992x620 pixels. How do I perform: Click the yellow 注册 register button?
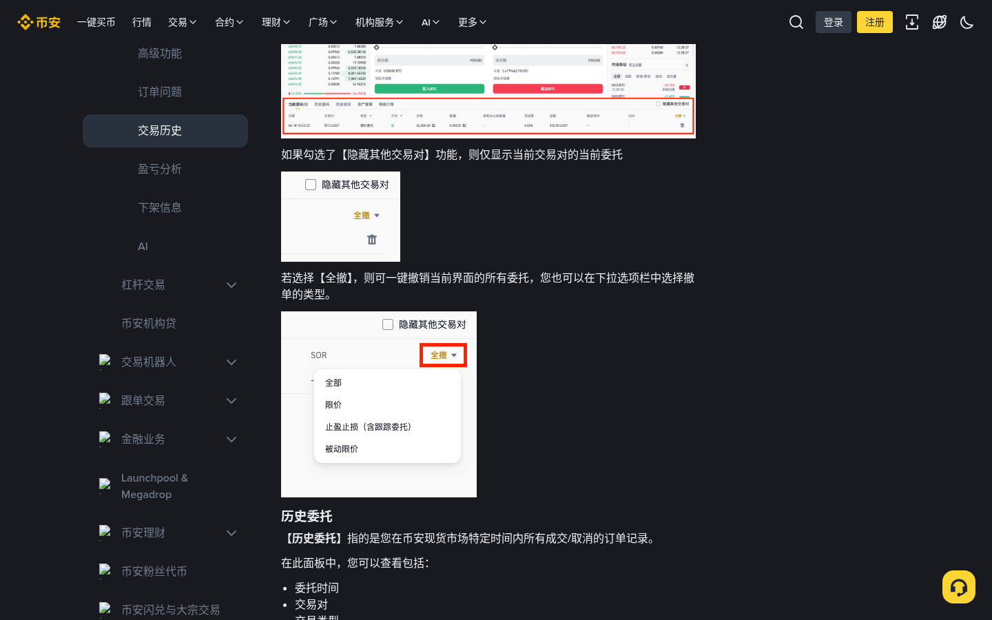point(875,22)
